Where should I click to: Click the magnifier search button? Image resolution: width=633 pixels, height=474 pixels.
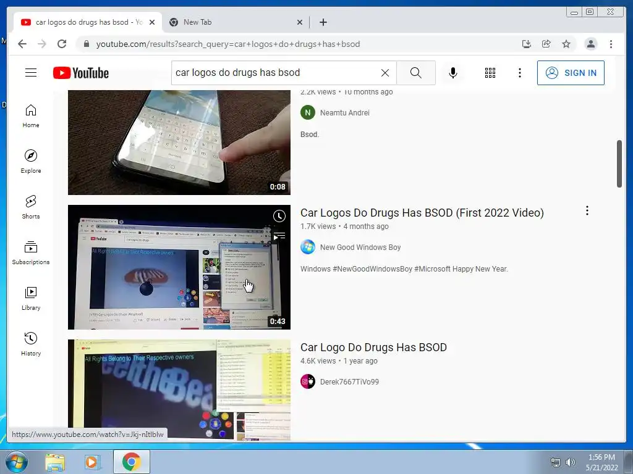point(416,73)
